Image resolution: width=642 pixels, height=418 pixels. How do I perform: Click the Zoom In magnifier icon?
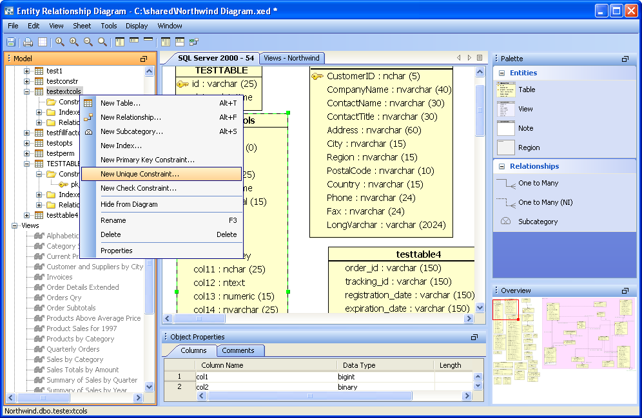[74, 42]
